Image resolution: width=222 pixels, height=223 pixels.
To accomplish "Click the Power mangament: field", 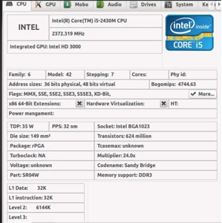I will click(x=112, y=114).
